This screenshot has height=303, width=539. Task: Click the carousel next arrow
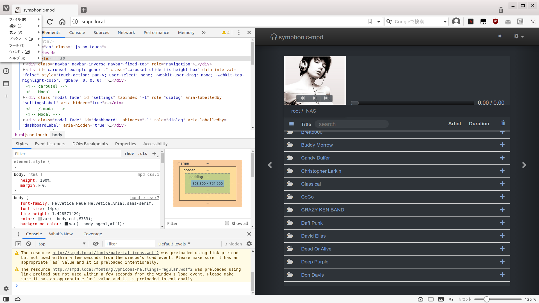pos(524,165)
